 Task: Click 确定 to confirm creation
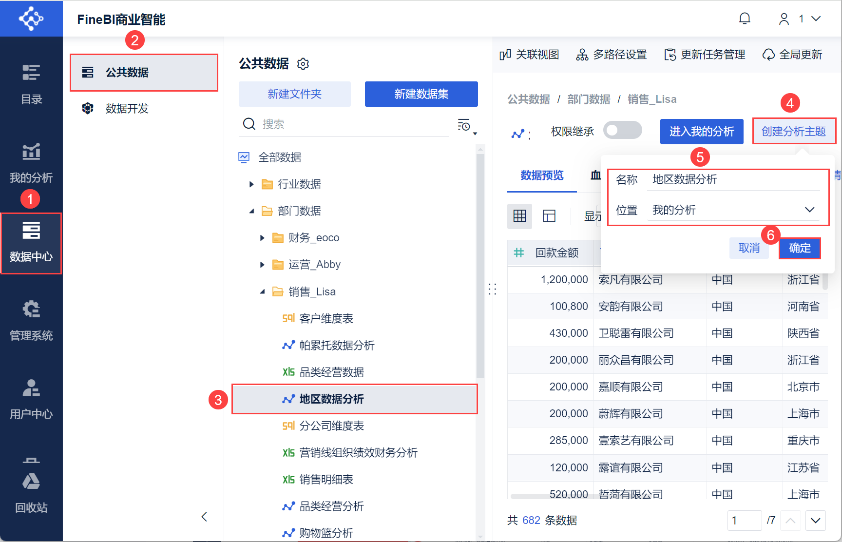799,248
